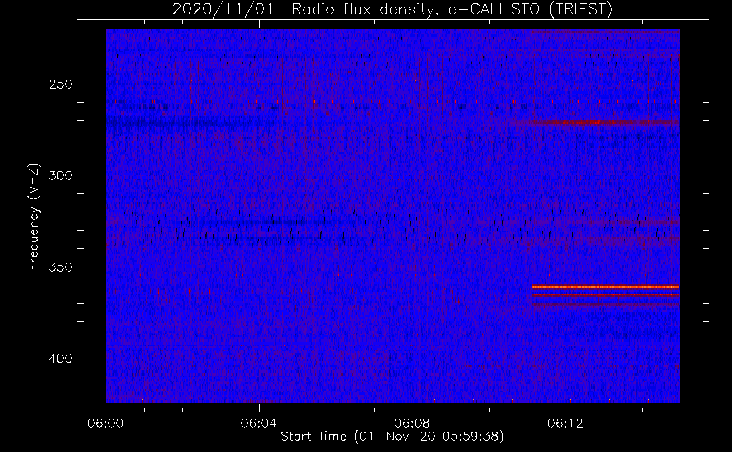Screen dimensions: 732x452
Task: Click the bright orange emission band near 360 MHz
Action: 605,287
